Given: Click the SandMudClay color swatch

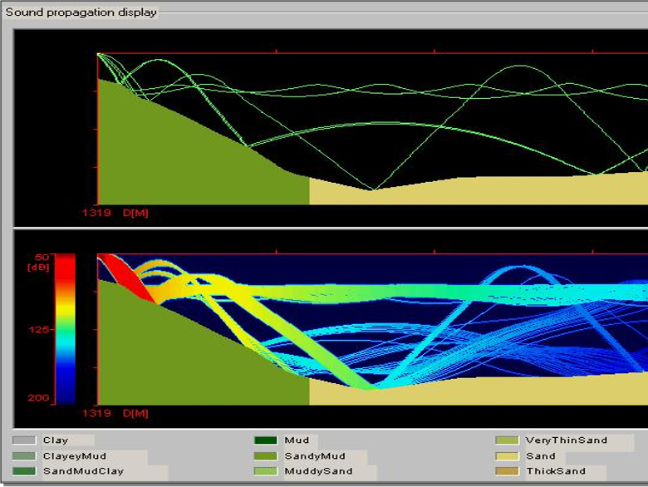Looking at the screenshot, I should (x=24, y=471).
